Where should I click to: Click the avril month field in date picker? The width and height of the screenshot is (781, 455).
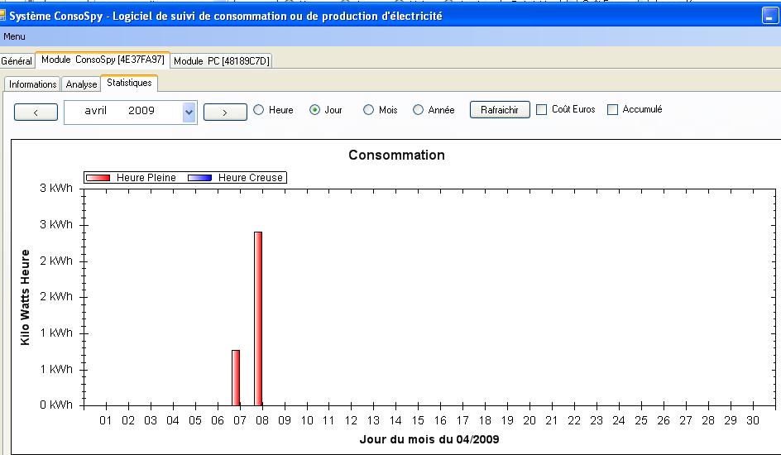(96, 111)
